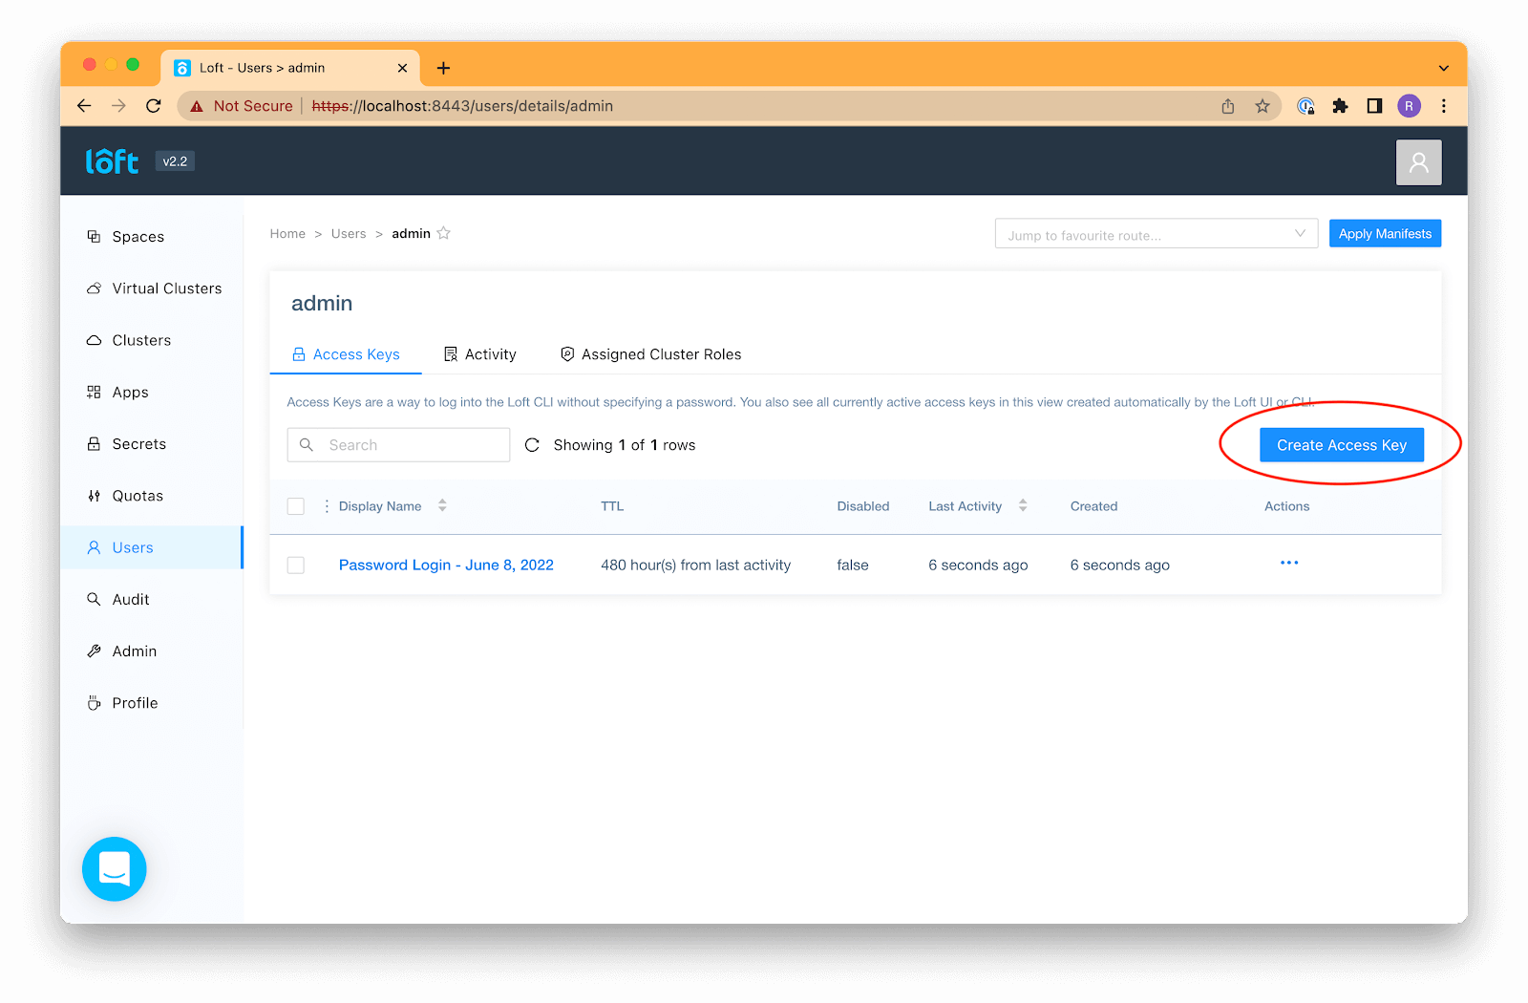Star the admin page as favourite
The height and width of the screenshot is (1003, 1528).
[x=443, y=232]
